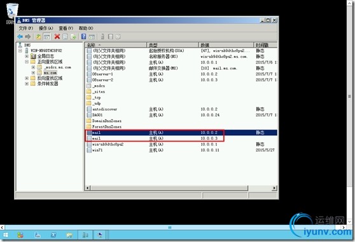The height and width of the screenshot is (242, 355).
Task: Collapse the 正向查找区域 folder
Action: click(x=27, y=62)
